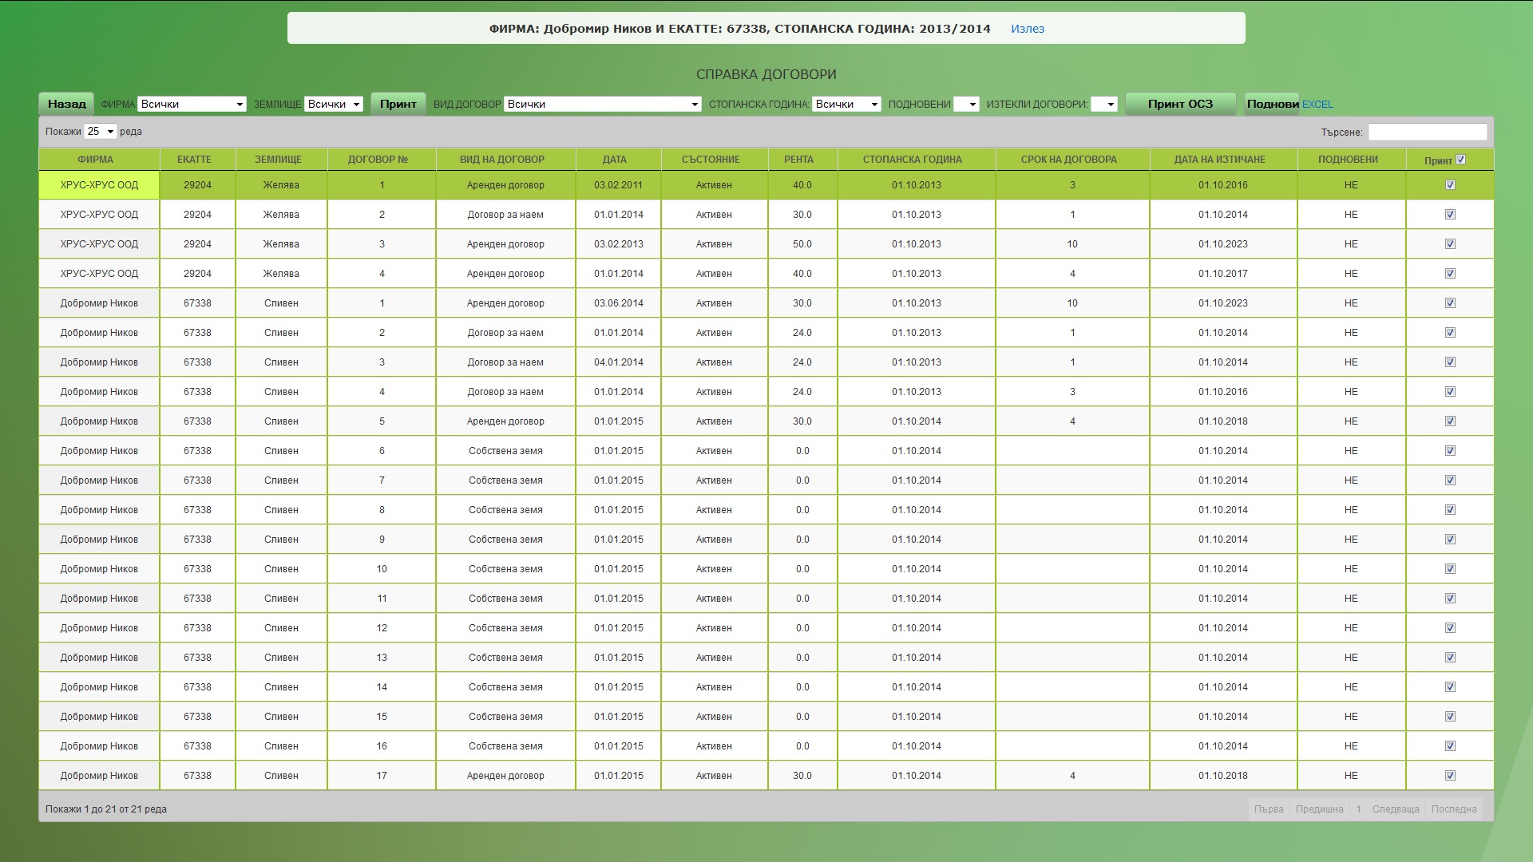The height and width of the screenshot is (862, 1533).
Task: Click 67338 cell in contract 15 row
Action: tap(197, 717)
